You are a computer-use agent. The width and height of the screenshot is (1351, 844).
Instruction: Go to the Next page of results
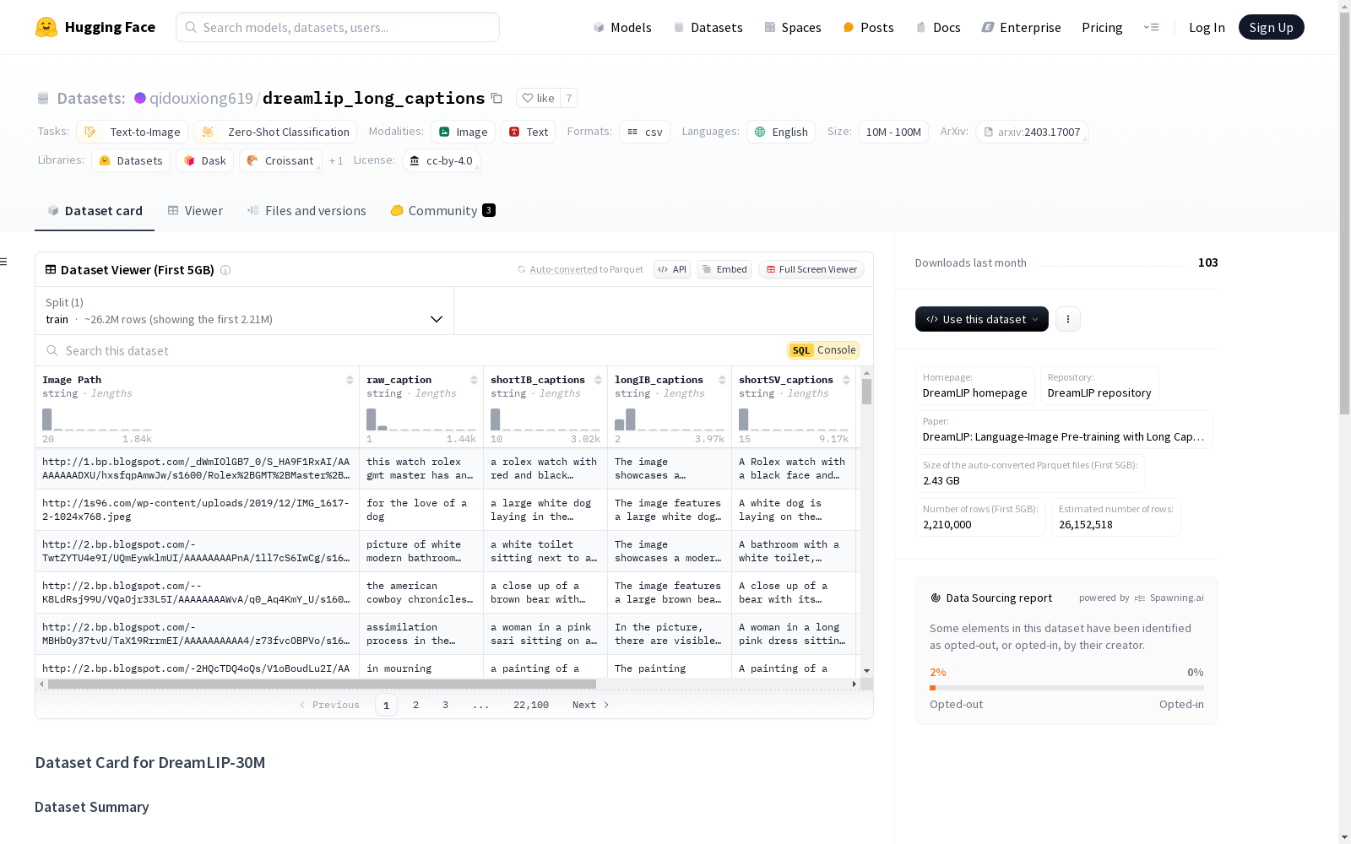590,705
